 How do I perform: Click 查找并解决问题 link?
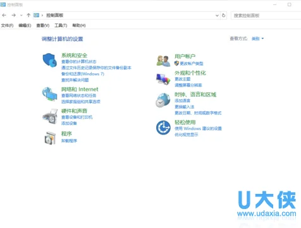pos(75,80)
